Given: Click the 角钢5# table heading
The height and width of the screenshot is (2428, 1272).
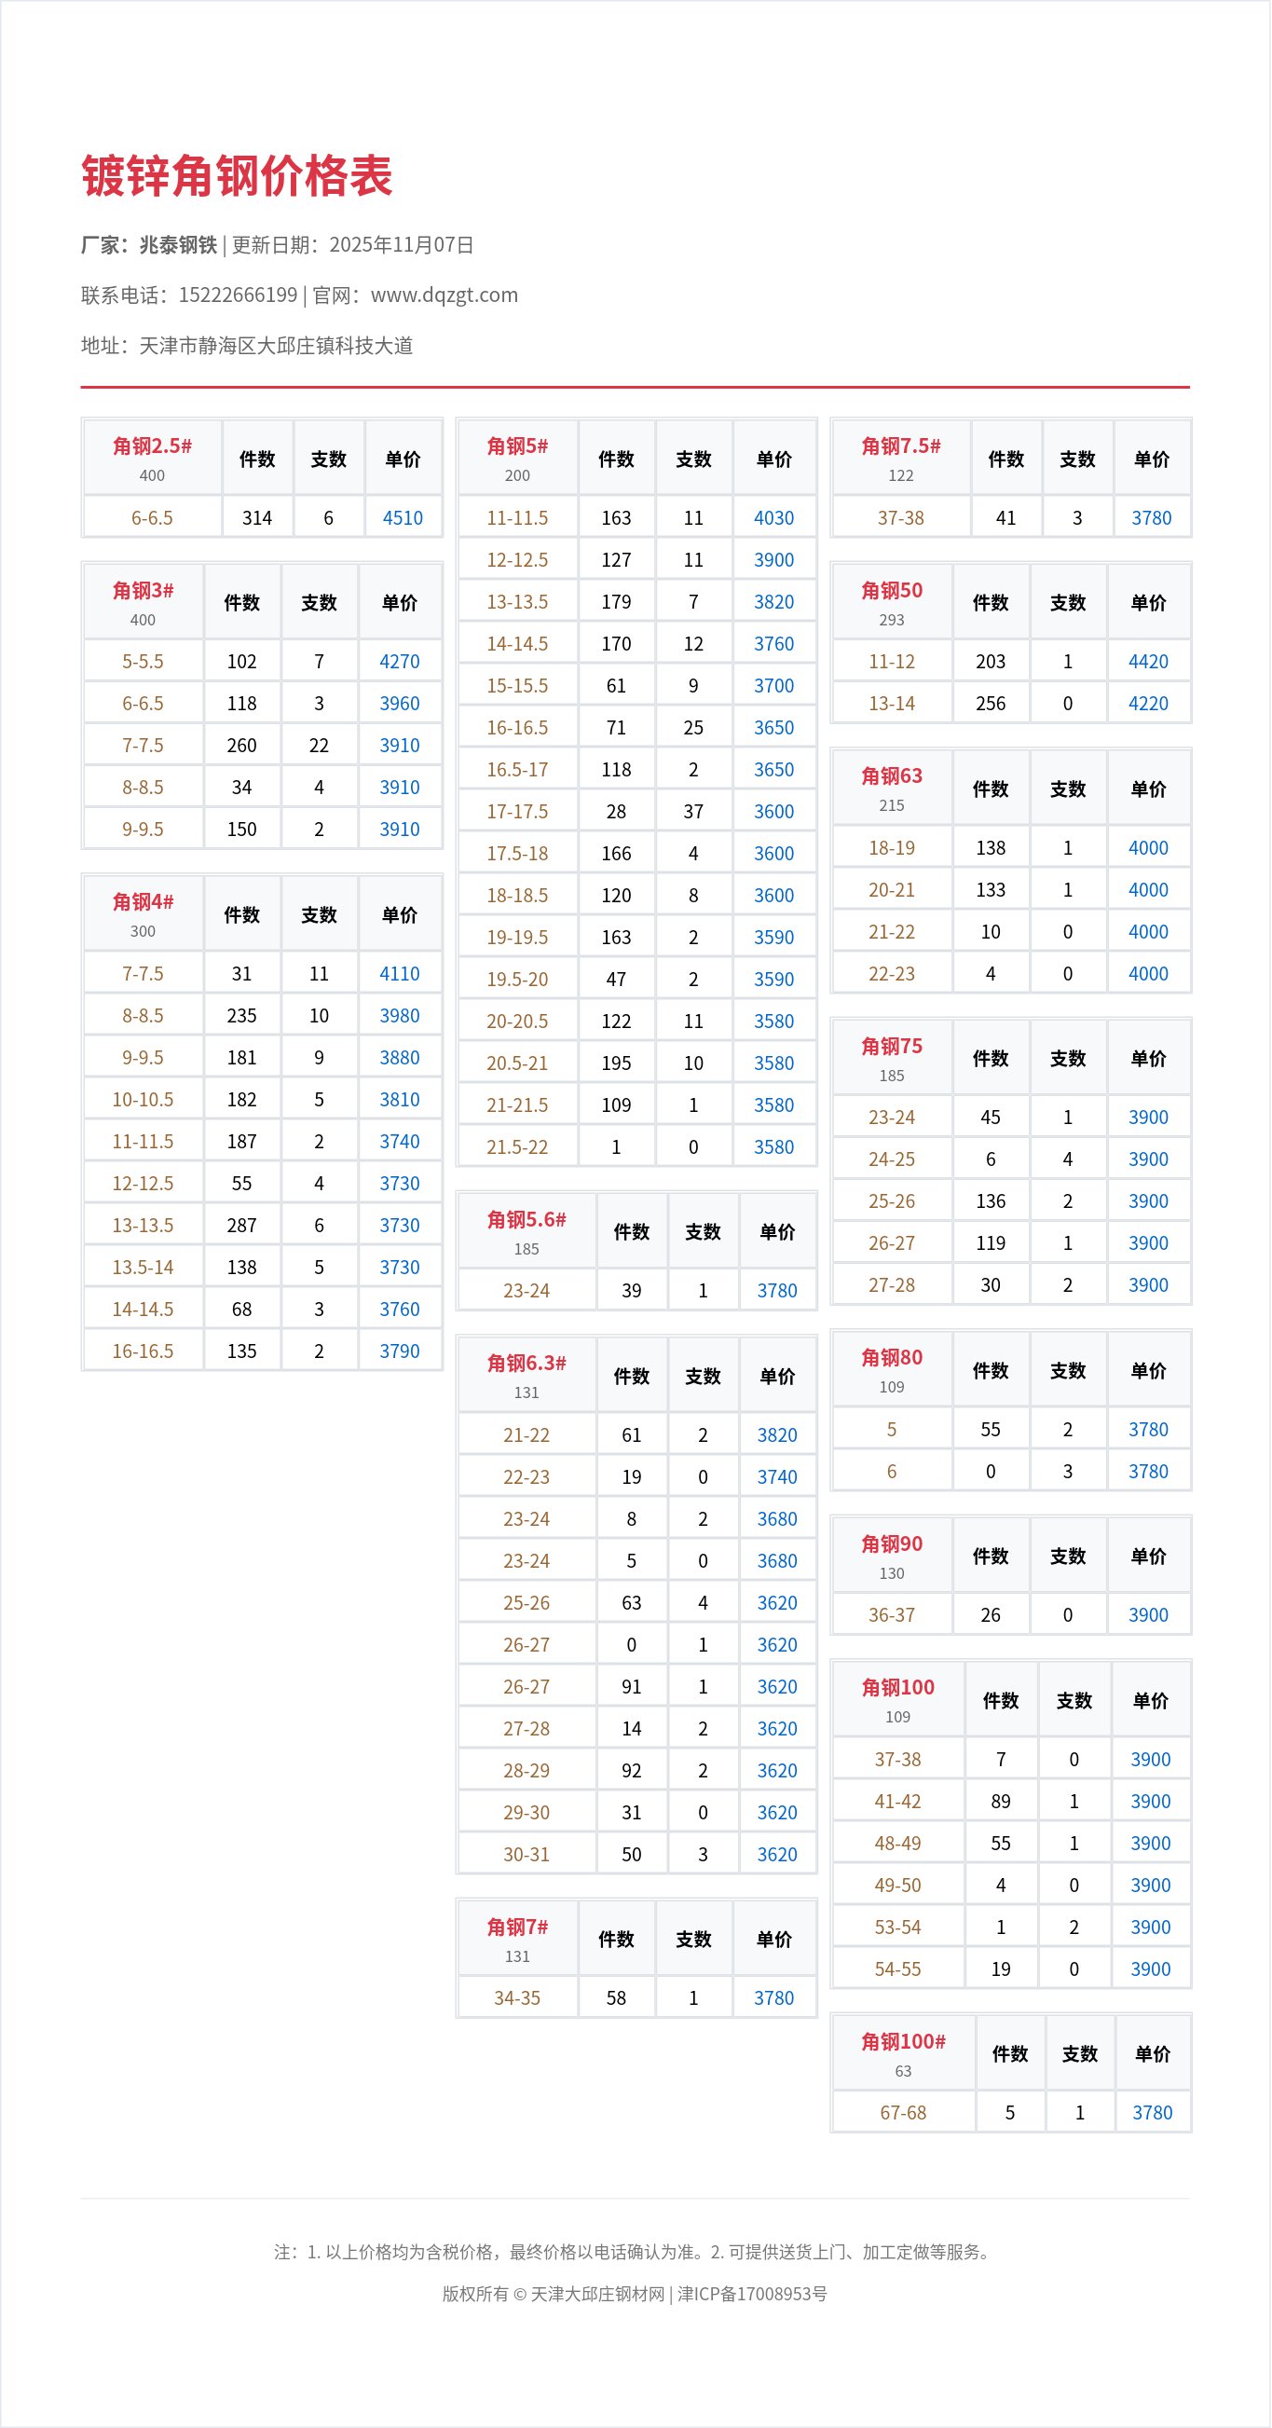Looking at the screenshot, I should point(517,446).
